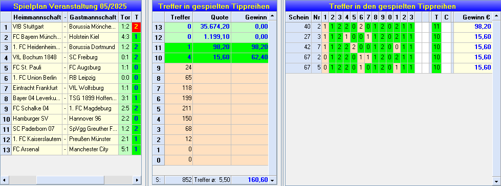This screenshot has height=186, width=501.
Task: Click quote value 1.199,10
Action: 212,37
